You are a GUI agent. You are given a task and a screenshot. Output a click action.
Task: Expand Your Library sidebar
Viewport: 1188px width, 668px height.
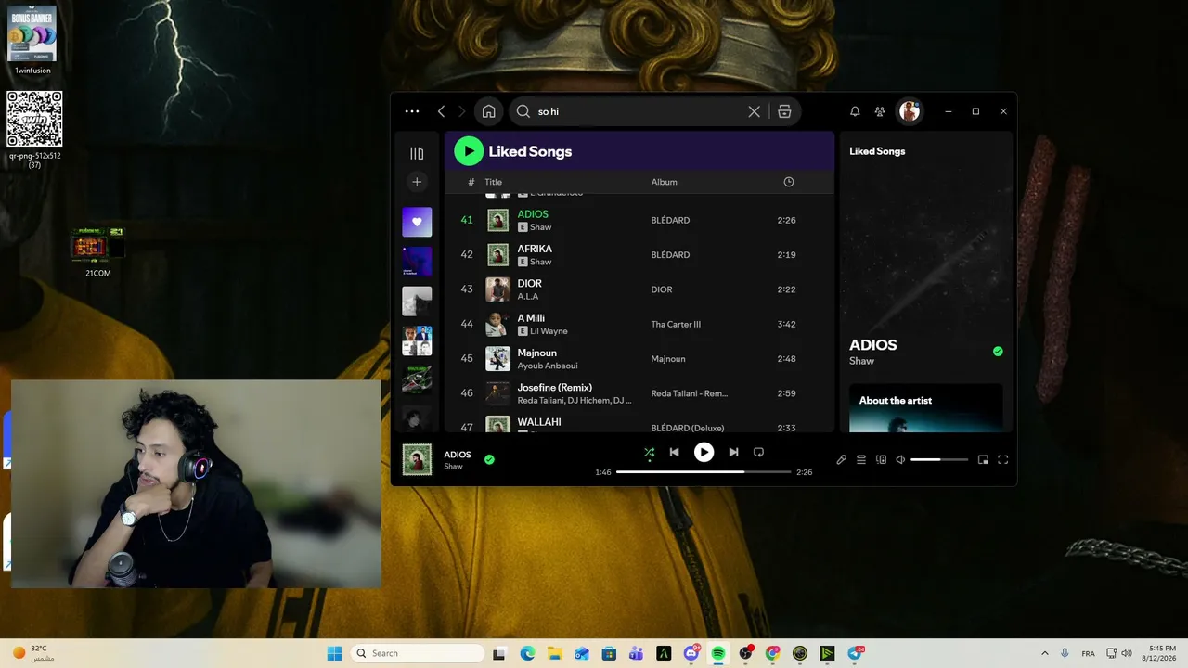[417, 153]
